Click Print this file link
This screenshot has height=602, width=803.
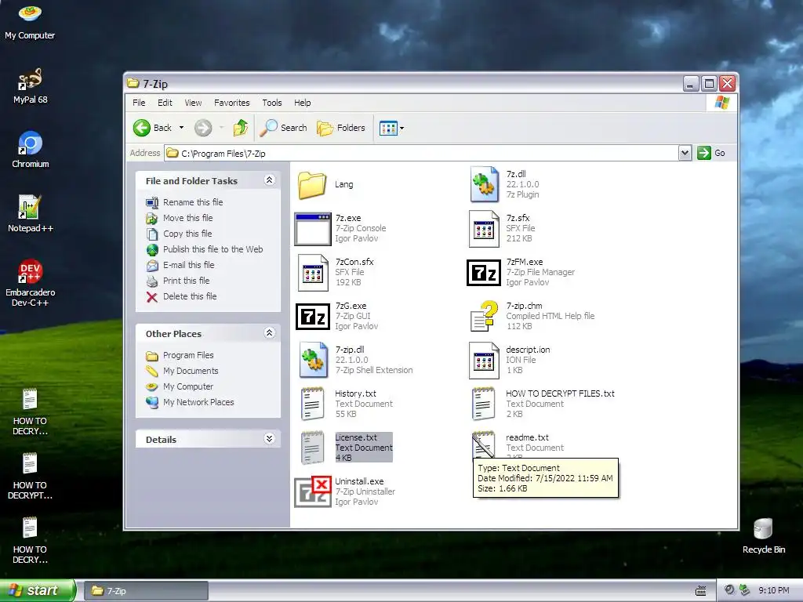coord(187,281)
